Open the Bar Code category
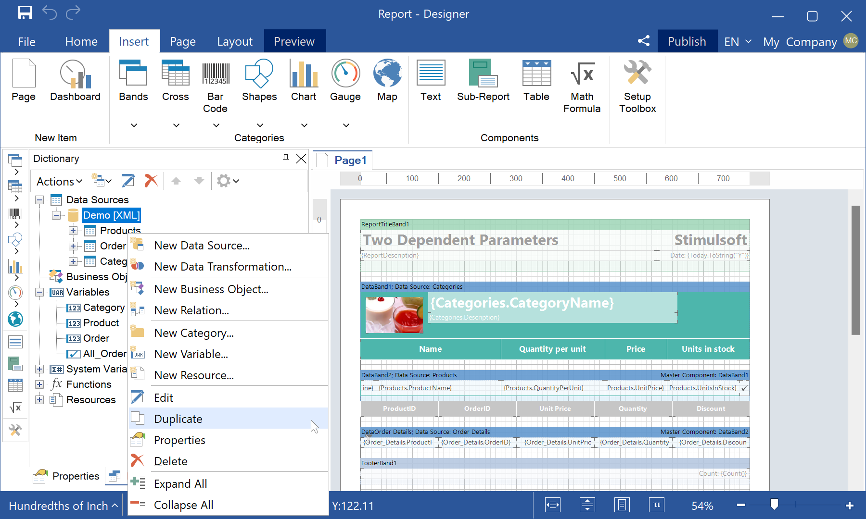 point(216,94)
